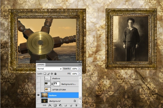Click the texture layer thumbnail

45,95
